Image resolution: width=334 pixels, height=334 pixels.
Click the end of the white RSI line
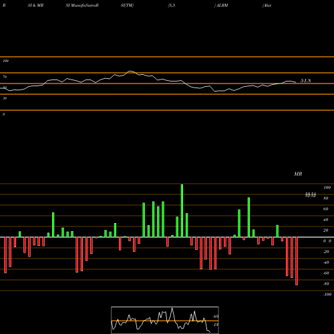(x=296, y=82)
